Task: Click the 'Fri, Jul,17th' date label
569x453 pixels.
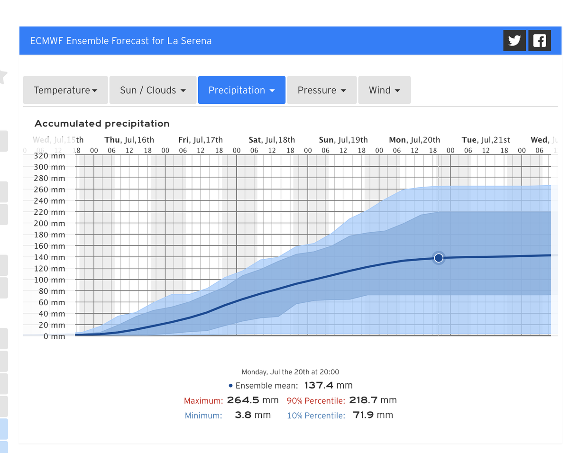Action: [201, 140]
